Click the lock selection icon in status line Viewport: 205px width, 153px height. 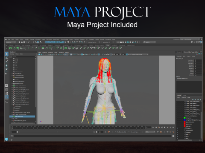[x=66, y=42]
